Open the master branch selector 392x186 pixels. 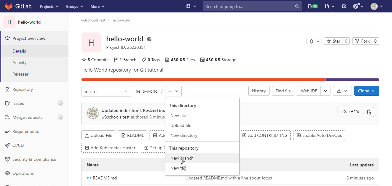[106, 91]
